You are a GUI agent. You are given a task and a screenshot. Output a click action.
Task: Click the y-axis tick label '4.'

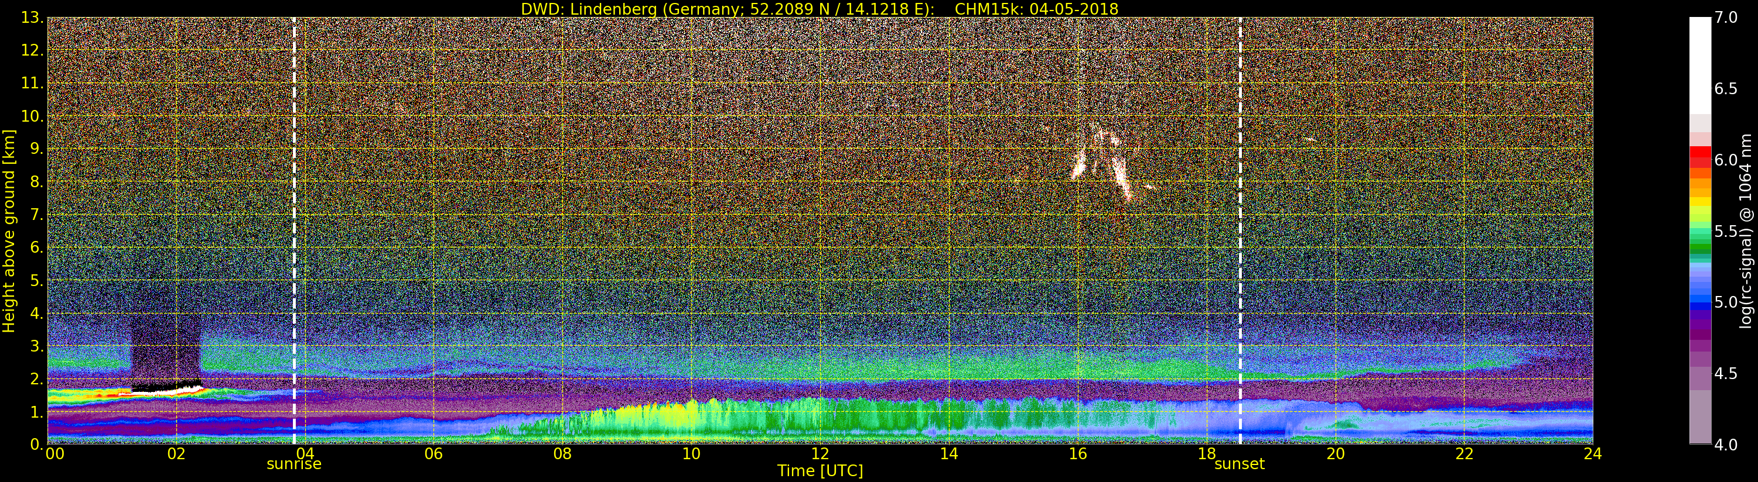[36, 313]
